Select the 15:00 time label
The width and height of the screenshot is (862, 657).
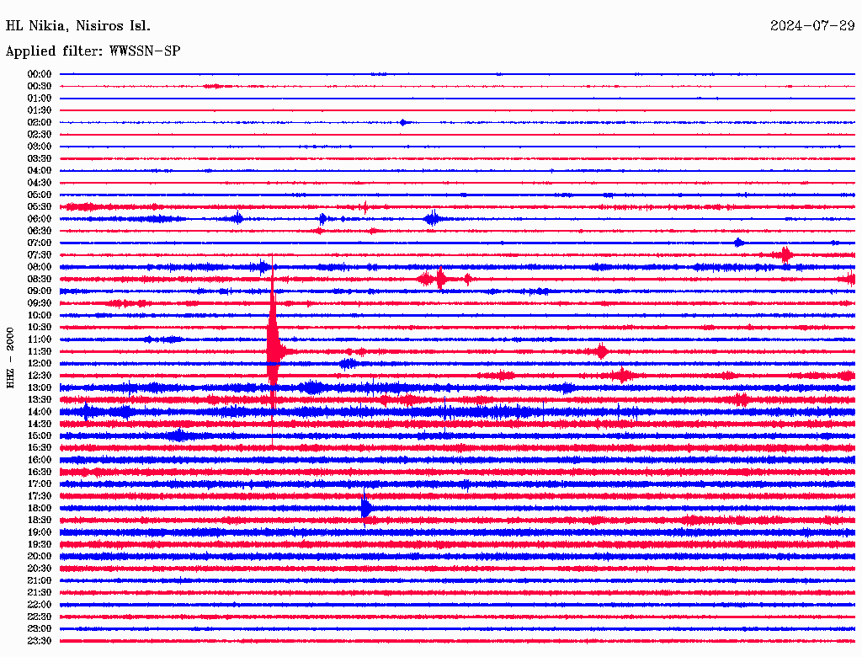(x=40, y=435)
